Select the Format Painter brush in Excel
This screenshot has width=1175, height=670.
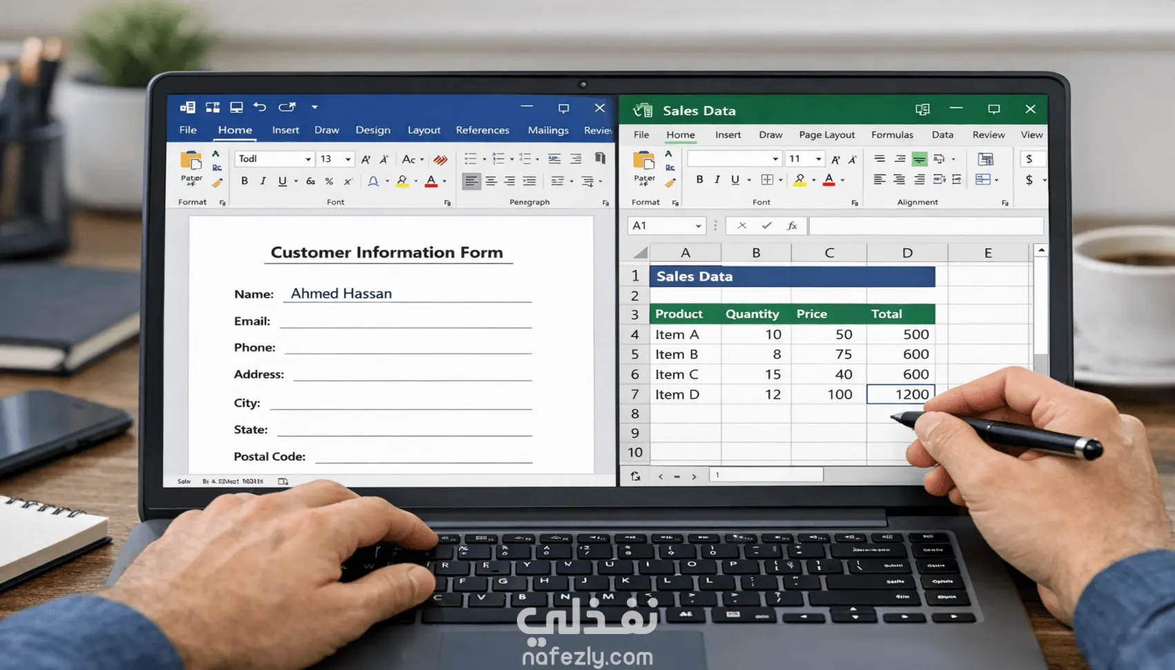pos(670,183)
